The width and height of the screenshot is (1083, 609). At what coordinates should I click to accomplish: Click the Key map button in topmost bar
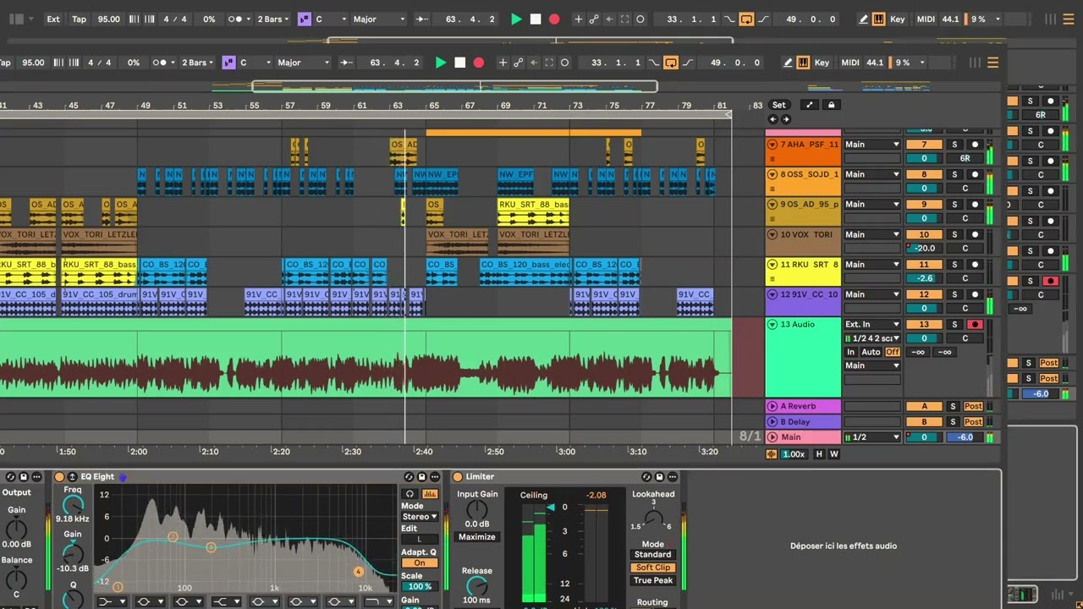tap(897, 19)
